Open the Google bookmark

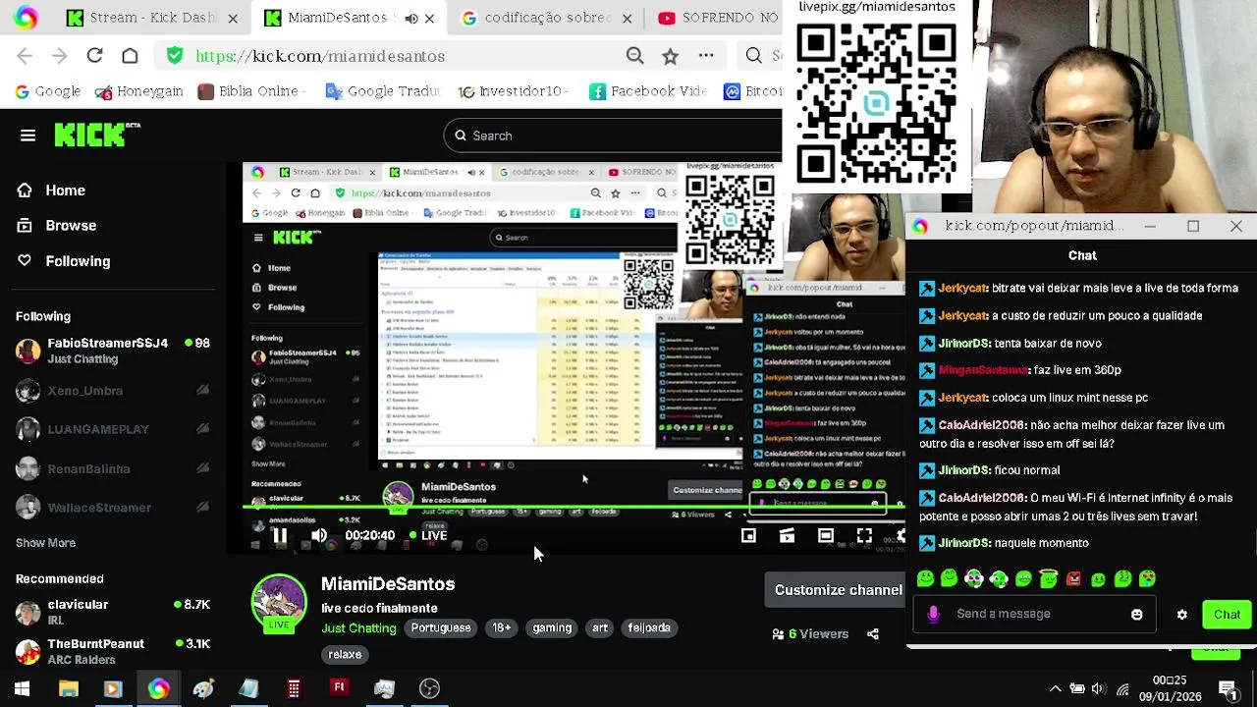click(48, 91)
